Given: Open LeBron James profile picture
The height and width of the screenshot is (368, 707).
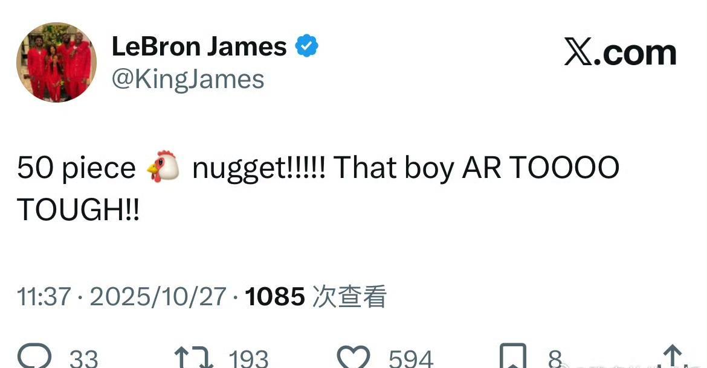Looking at the screenshot, I should pyautogui.click(x=56, y=62).
